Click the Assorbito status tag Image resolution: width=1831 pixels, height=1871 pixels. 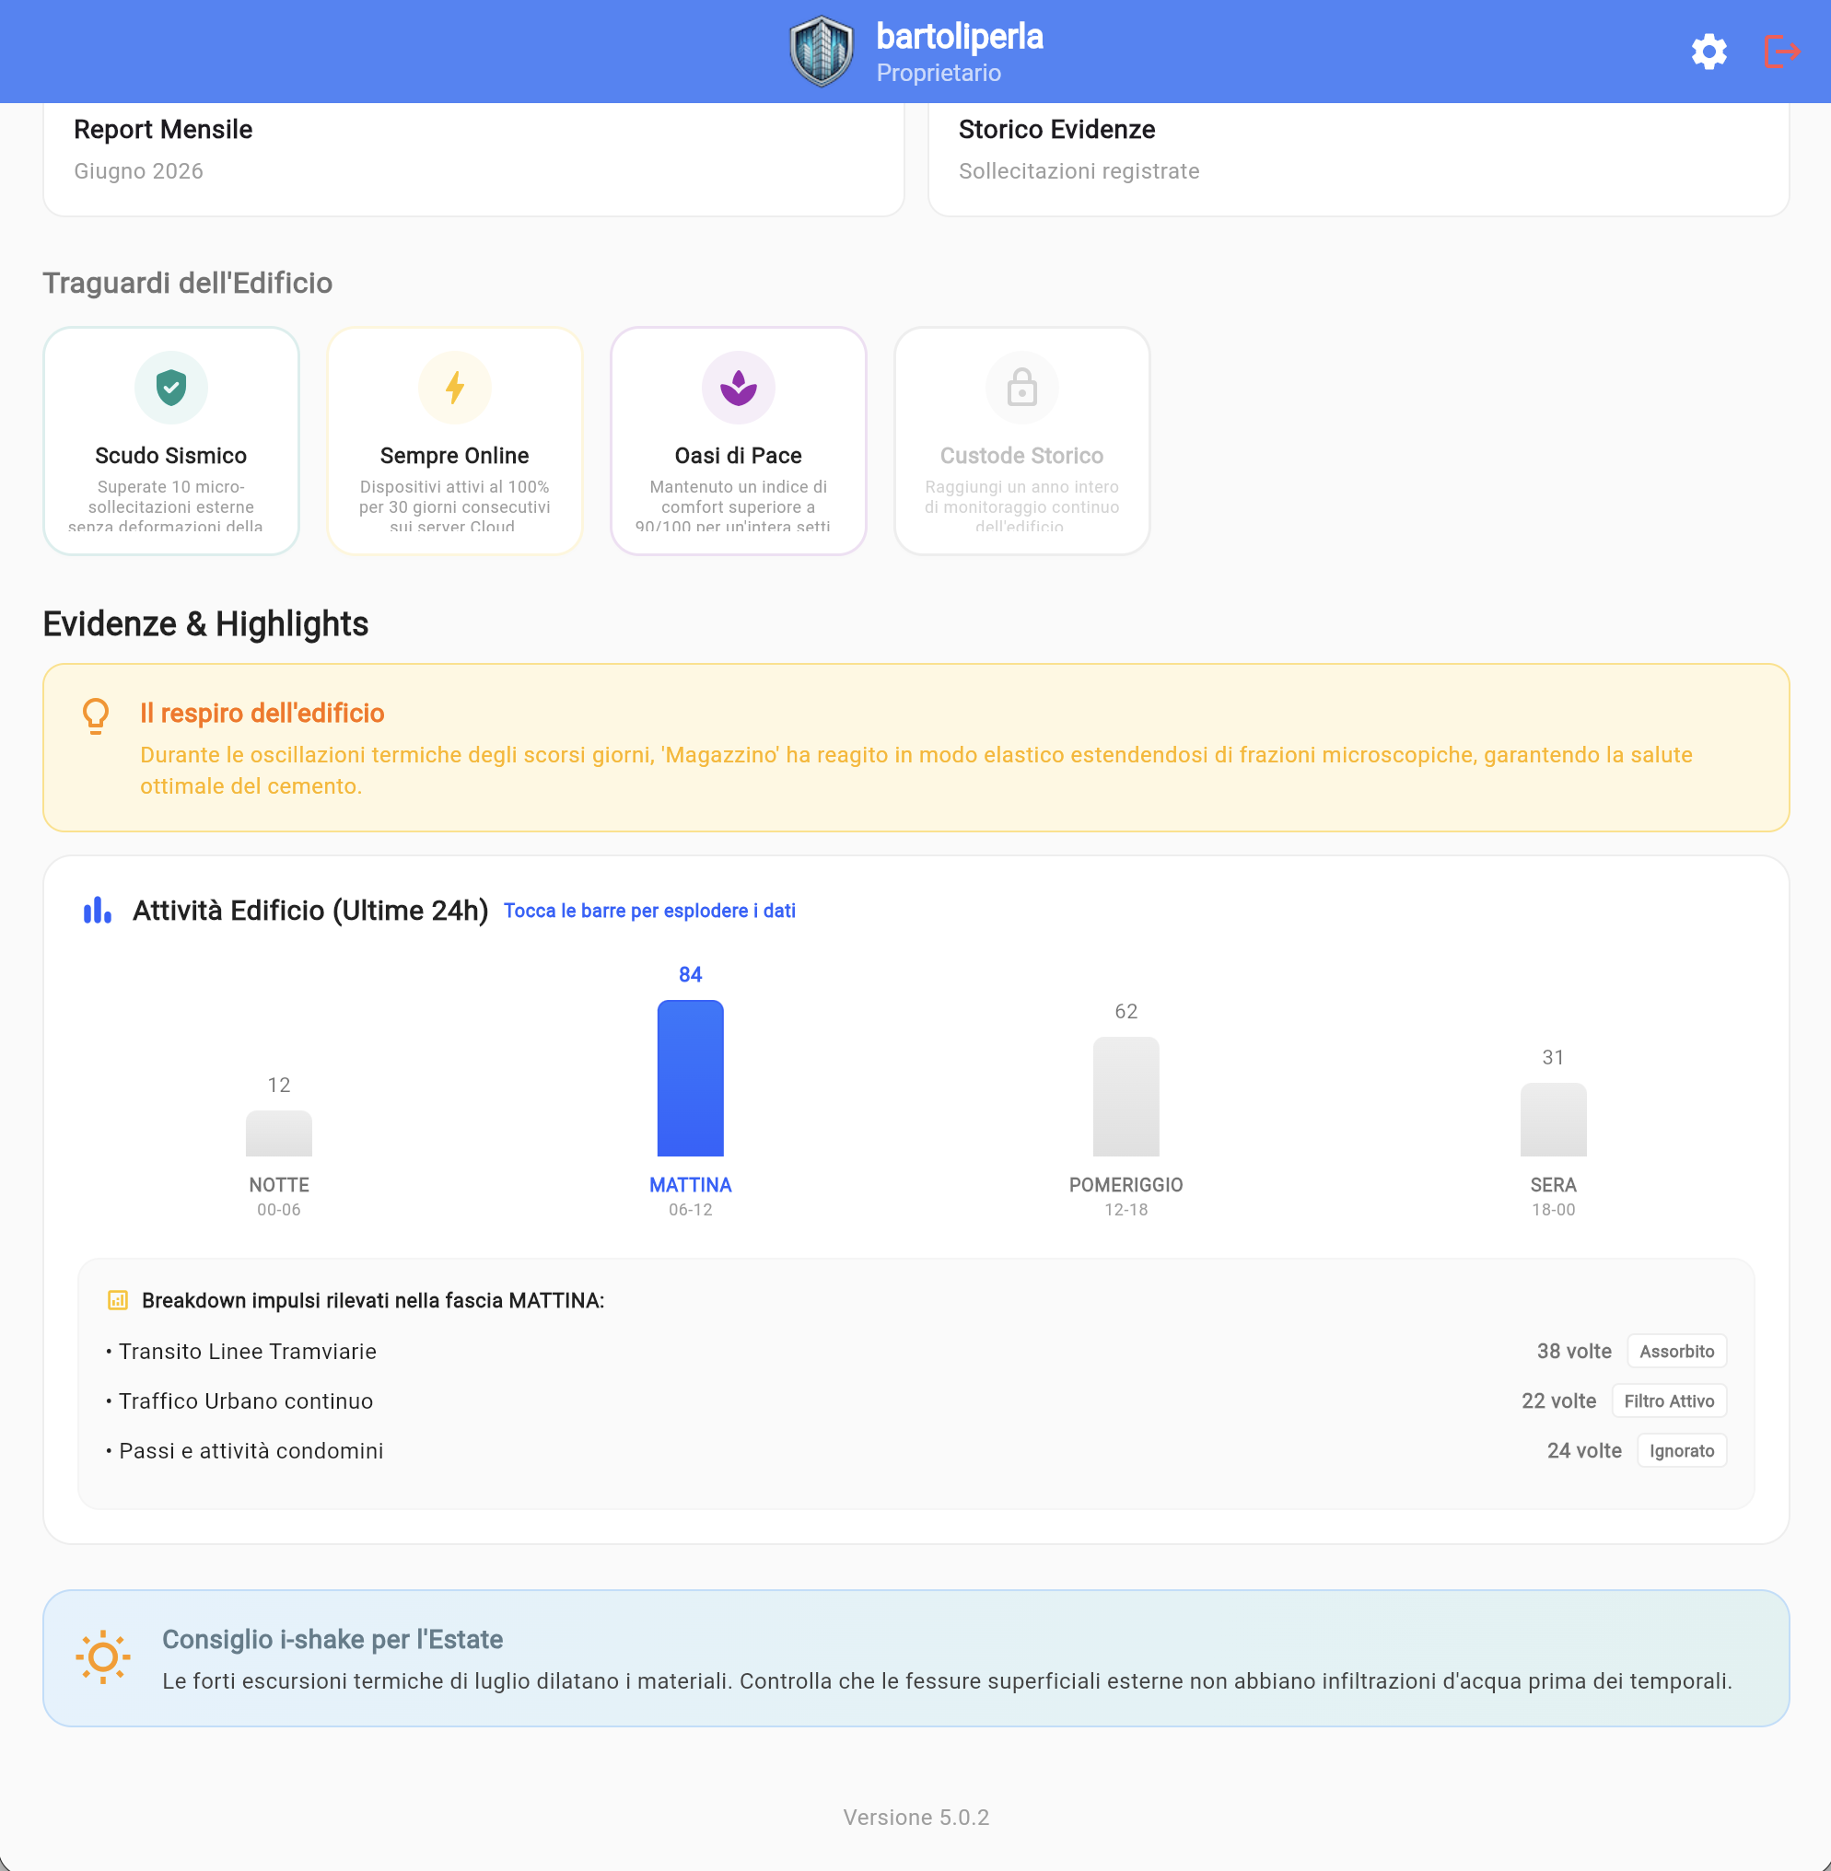pos(1677,1351)
